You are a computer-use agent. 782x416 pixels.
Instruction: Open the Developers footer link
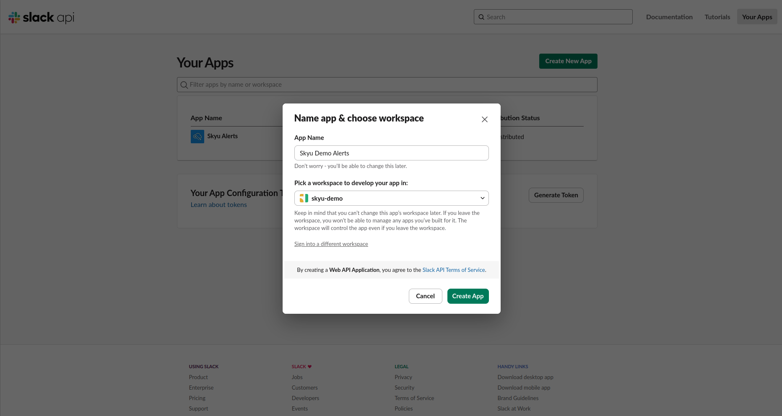(306, 398)
